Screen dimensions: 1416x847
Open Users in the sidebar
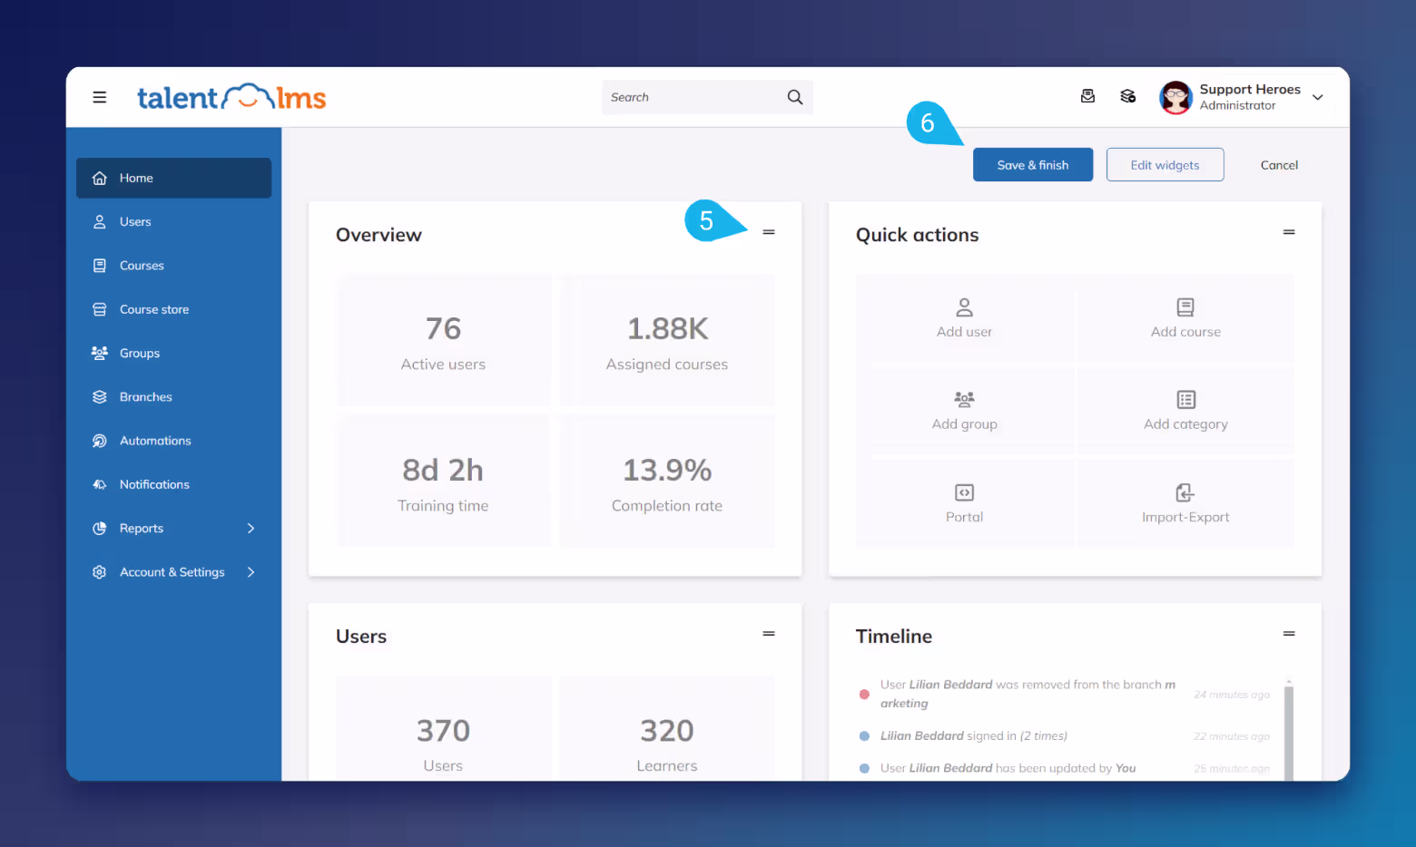pyautogui.click(x=173, y=221)
